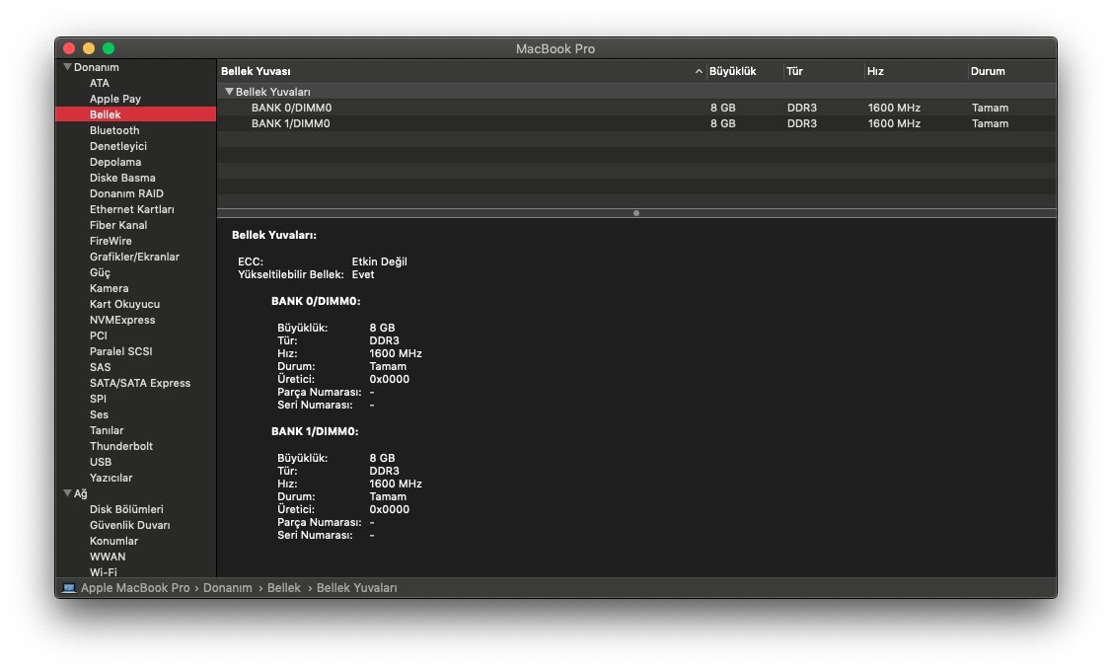Image resolution: width=1112 pixels, height=671 pixels.
Task: Click the 8 GB size of BANK 1/DIMM0 row
Action: coord(722,123)
